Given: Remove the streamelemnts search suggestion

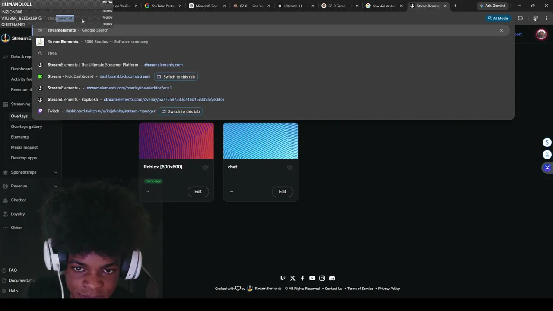Looking at the screenshot, I should tap(502, 30).
